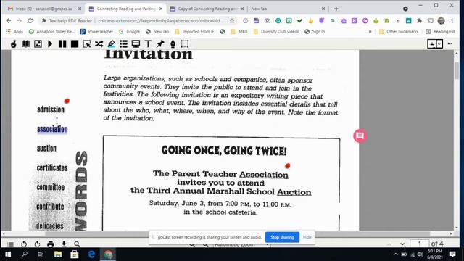This screenshot has width=464, height=261.
Task: Go to previous page with the up chevron
Action: [x=389, y=244]
